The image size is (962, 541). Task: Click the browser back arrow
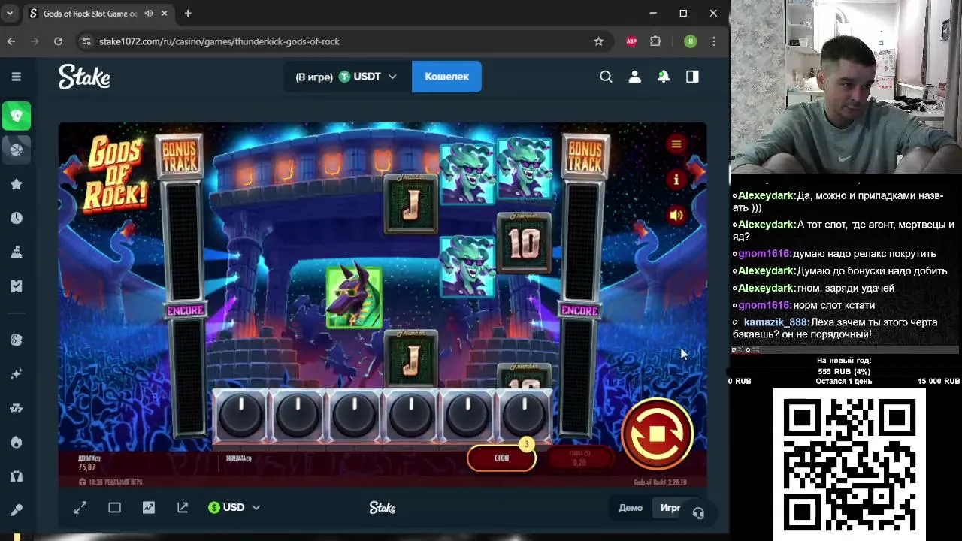point(11,41)
